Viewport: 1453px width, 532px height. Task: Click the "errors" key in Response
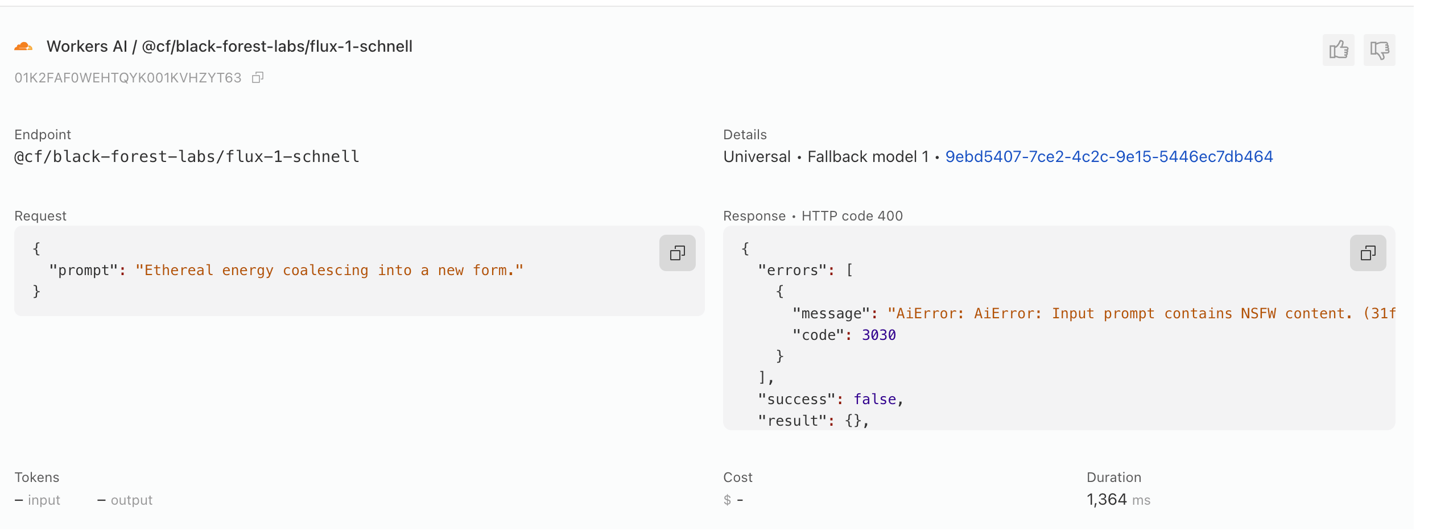point(792,271)
